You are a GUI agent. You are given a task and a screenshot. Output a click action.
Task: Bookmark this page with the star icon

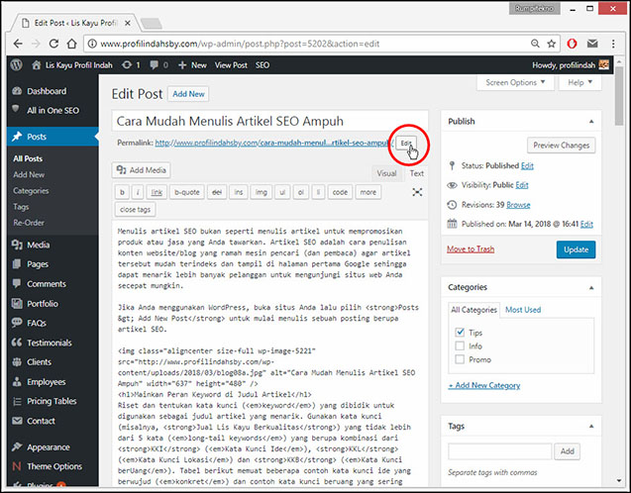[552, 44]
